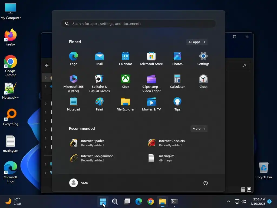
Task: Open the Xbox app
Action: coord(126,82)
